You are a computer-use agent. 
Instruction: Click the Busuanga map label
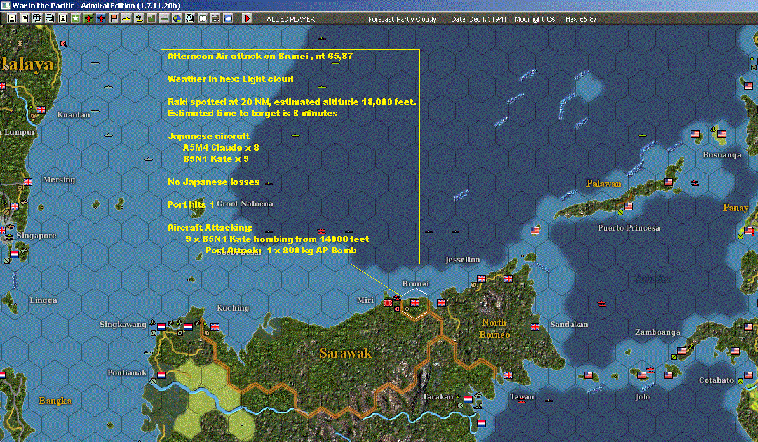pos(722,155)
